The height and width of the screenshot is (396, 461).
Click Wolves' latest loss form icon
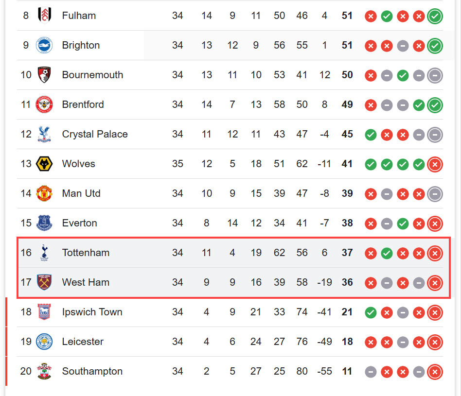(x=435, y=164)
